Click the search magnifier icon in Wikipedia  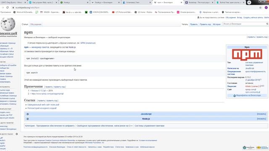[x=267, y=24]
